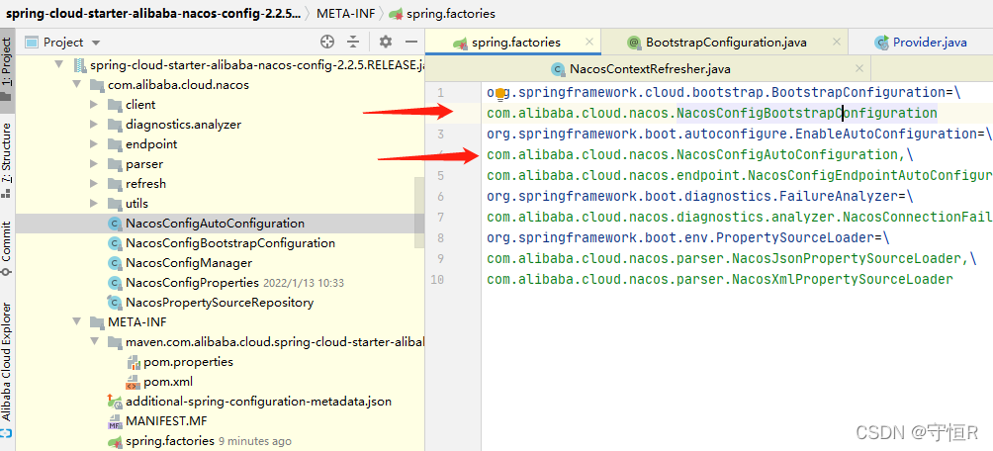Open the Alibaba Cloud Explorer tool window
Viewport: 993px width, 451px height.
(x=7, y=369)
